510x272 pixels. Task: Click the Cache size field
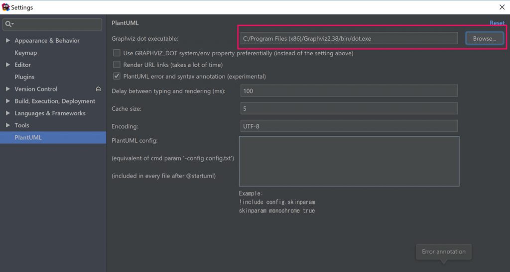[349, 108]
